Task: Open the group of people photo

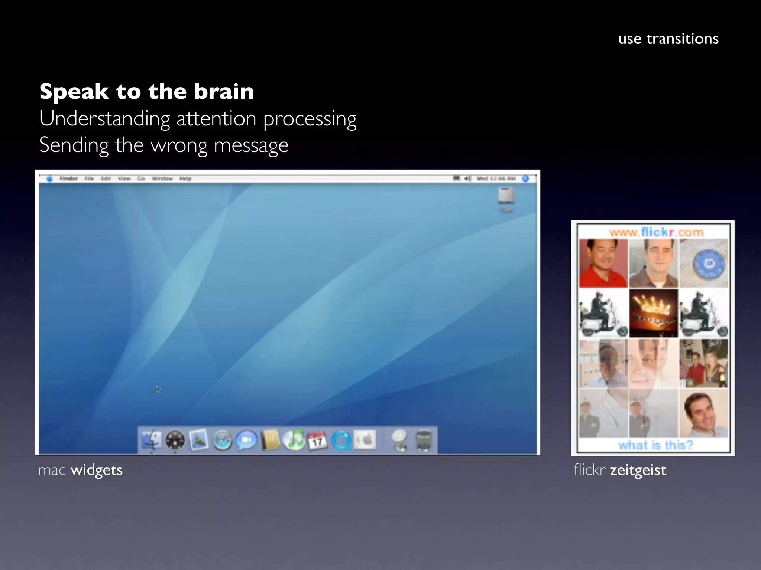Action: [704, 363]
